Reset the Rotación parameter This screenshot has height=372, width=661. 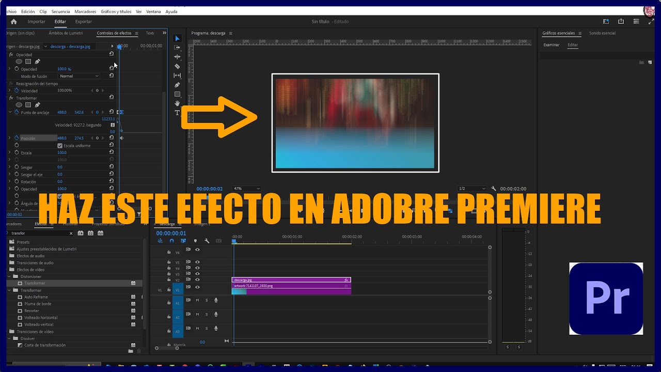[112, 181]
